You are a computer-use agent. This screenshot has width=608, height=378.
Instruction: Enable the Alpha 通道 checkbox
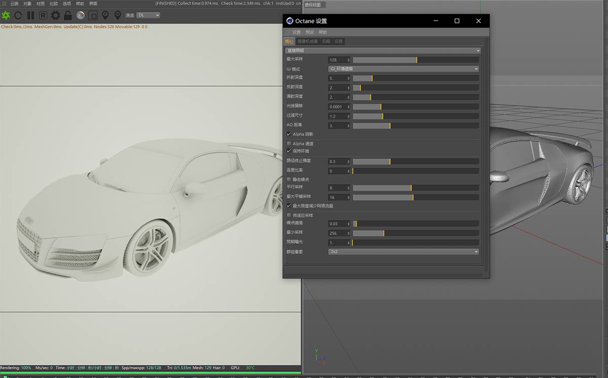pyautogui.click(x=289, y=144)
